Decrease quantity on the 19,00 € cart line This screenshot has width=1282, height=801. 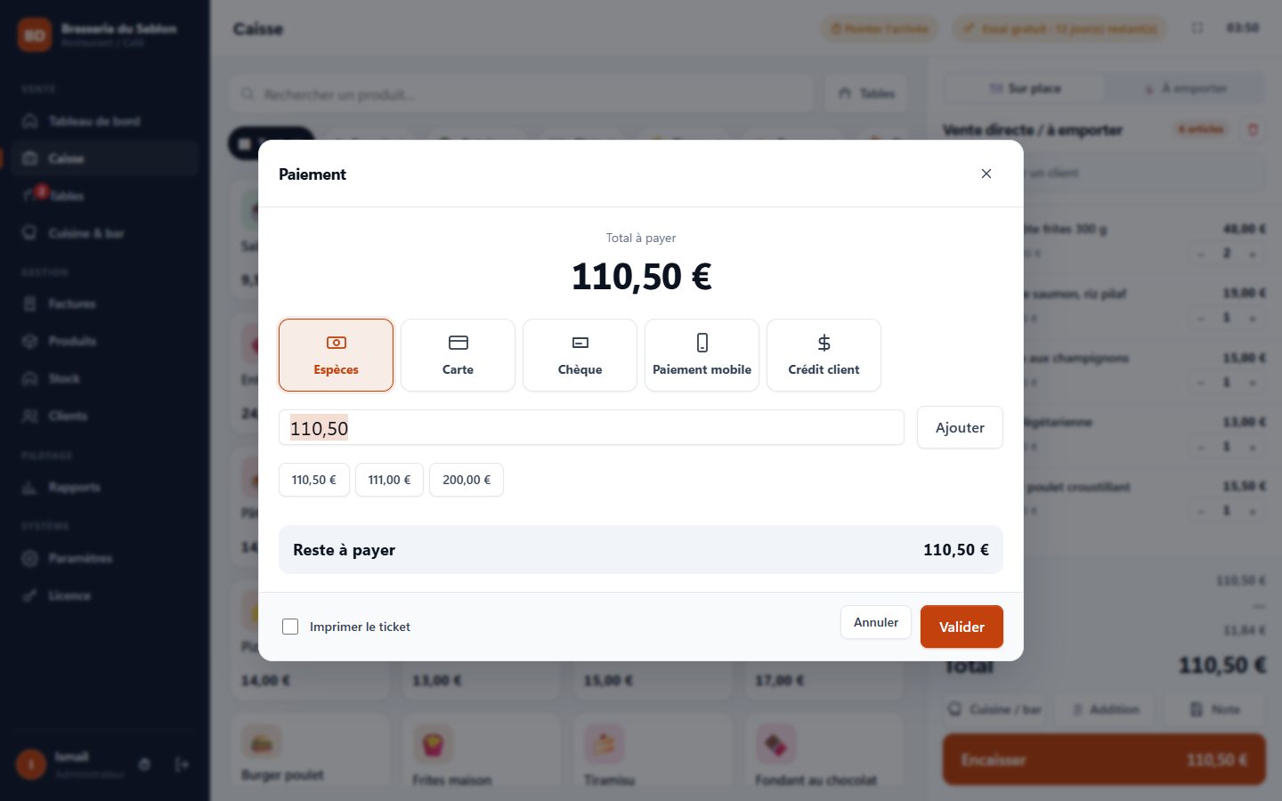pyautogui.click(x=1201, y=318)
